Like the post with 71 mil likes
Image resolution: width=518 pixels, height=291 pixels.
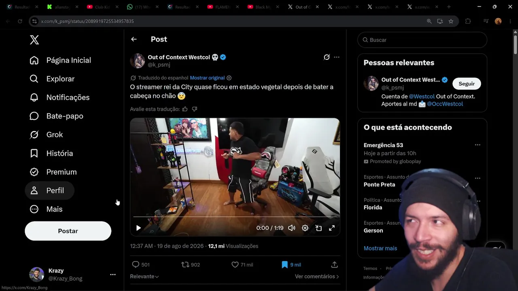click(x=242, y=265)
